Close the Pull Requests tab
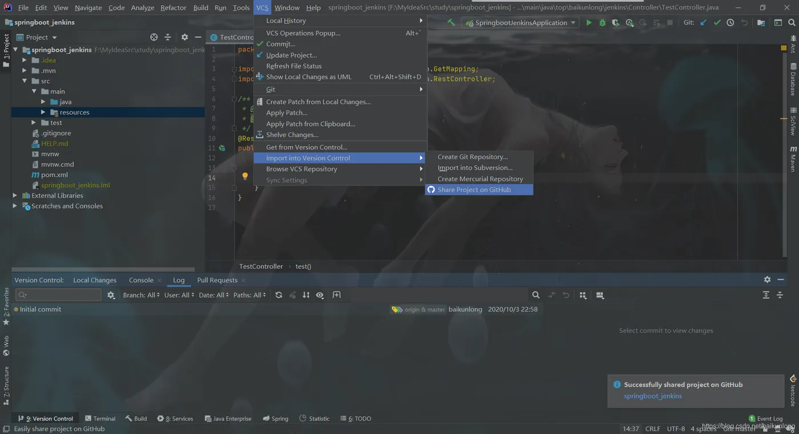The width and height of the screenshot is (799, 434). (x=244, y=280)
